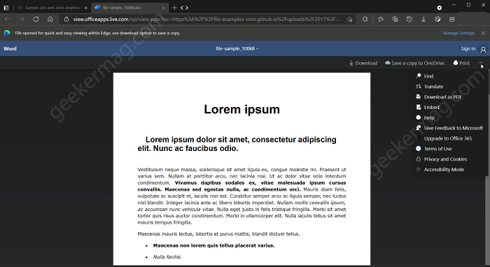The height and width of the screenshot is (267, 490).
Task: Click the browser extension sync icon
Action: [365, 20]
